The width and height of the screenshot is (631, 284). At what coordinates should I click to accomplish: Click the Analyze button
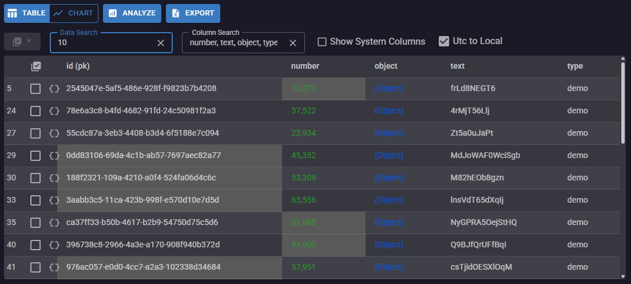point(132,13)
